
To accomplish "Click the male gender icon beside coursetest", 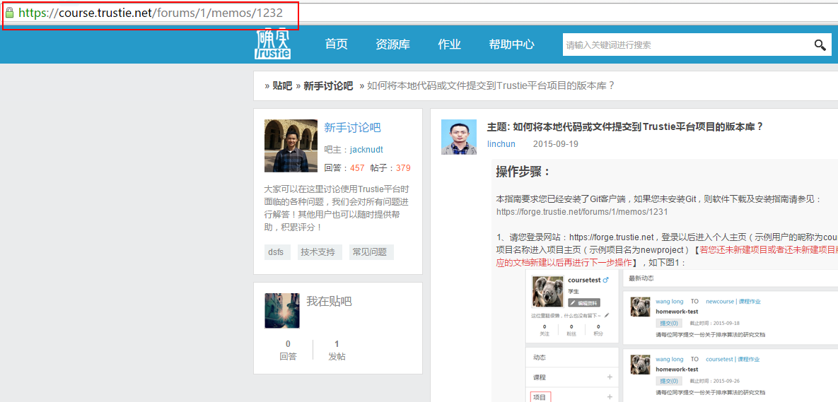I will click(605, 280).
